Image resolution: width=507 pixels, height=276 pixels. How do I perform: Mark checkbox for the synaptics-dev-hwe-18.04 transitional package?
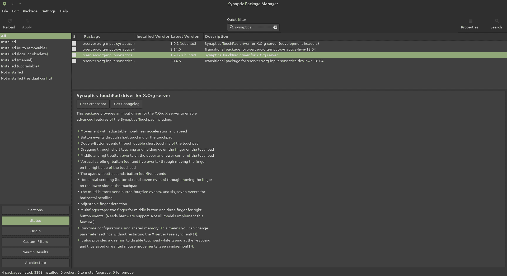tap(74, 61)
